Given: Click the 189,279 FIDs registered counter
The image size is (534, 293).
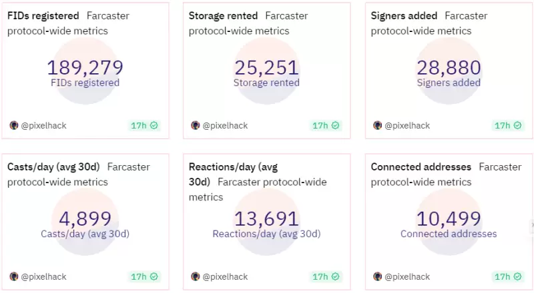Looking at the screenshot, I should point(85,67).
